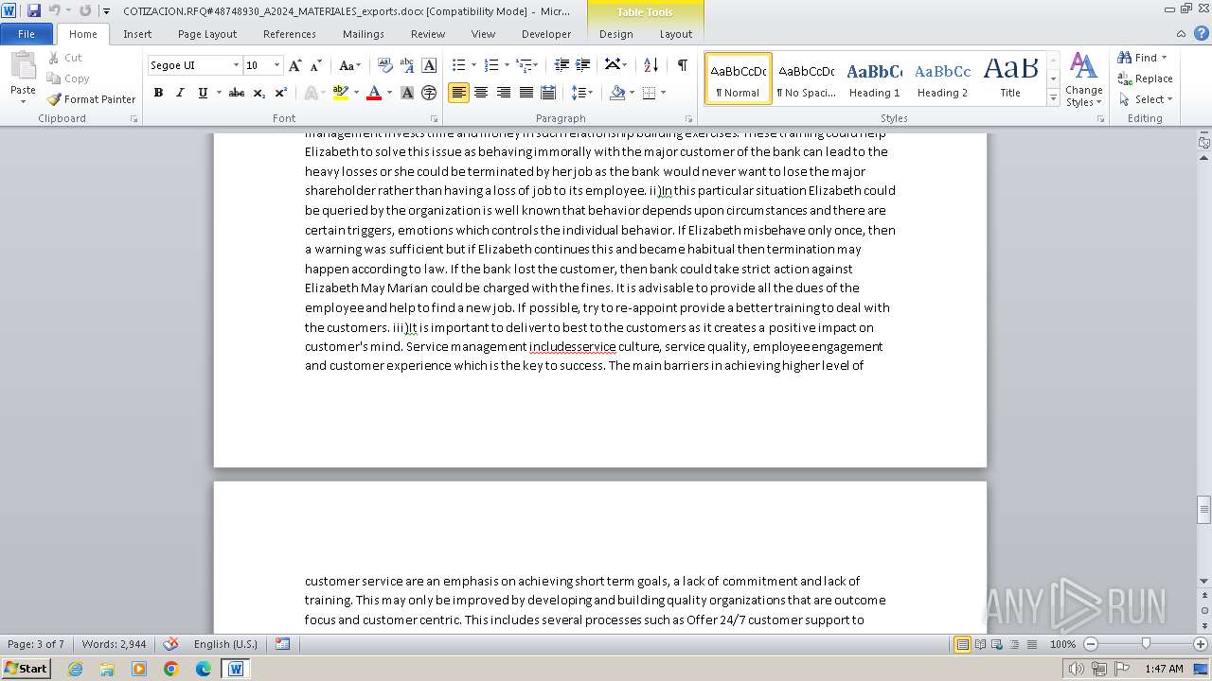Image resolution: width=1212 pixels, height=681 pixels.
Task: Click the Save icon in quick access toolbar
Action: click(x=34, y=10)
